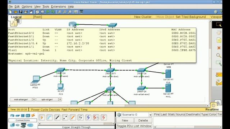Viewport: 230px width, 129px height.
Task: Choose the Automatic connection type lightning icon
Action: coord(42,118)
